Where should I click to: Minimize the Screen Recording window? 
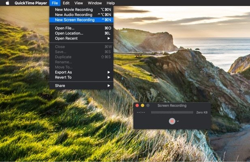click(x=143, y=105)
